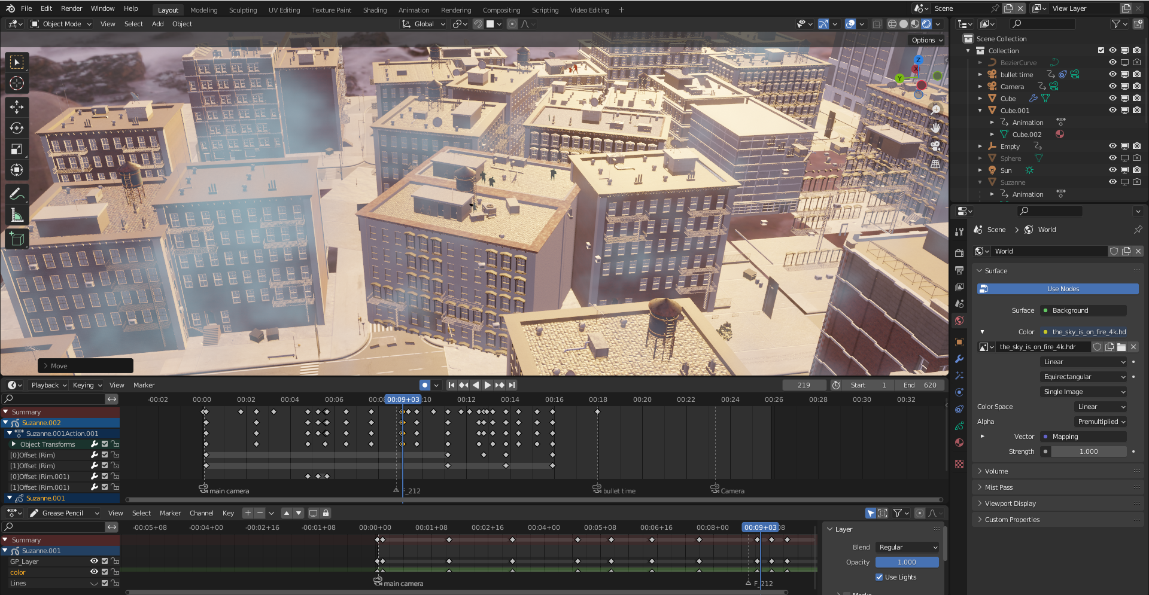Screen dimensions: 1149x595
Task: Open the viewport Options button
Action: [927, 40]
